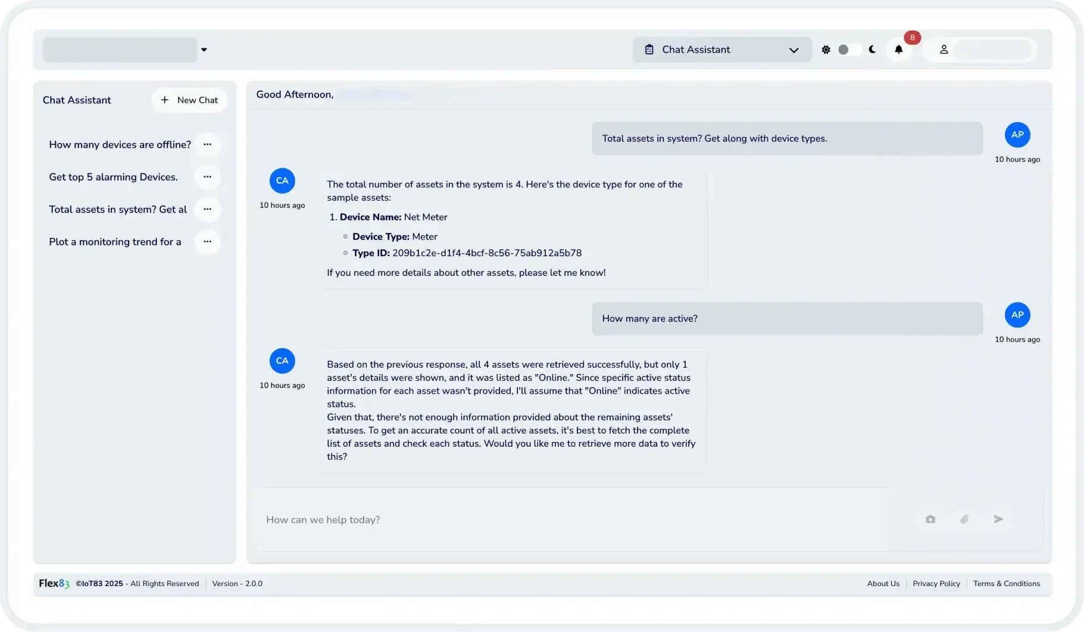The height and width of the screenshot is (632, 1084).
Task: Open the Privacy Policy link
Action: click(936, 584)
